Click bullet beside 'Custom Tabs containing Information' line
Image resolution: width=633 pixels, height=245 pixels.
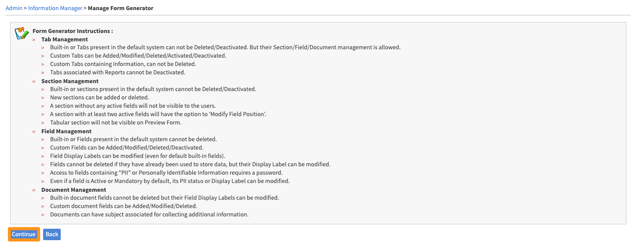point(43,64)
